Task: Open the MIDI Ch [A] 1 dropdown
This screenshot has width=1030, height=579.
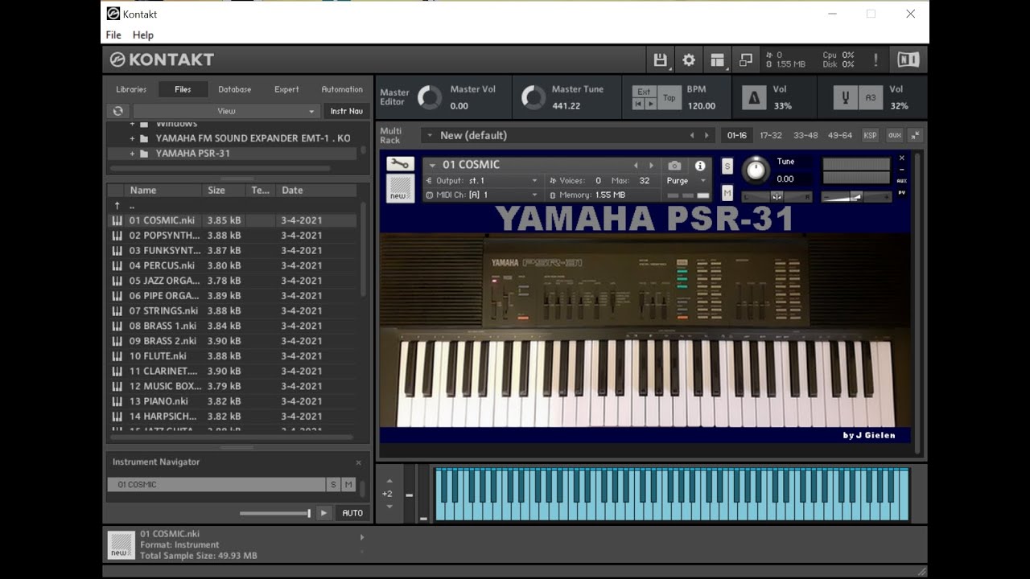Action: pos(482,195)
